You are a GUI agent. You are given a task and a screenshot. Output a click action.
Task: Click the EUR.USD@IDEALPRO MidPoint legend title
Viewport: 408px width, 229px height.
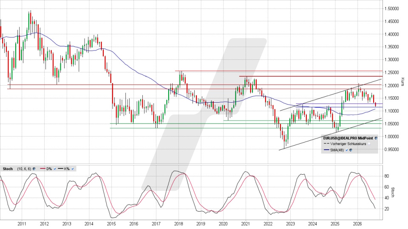348,138
